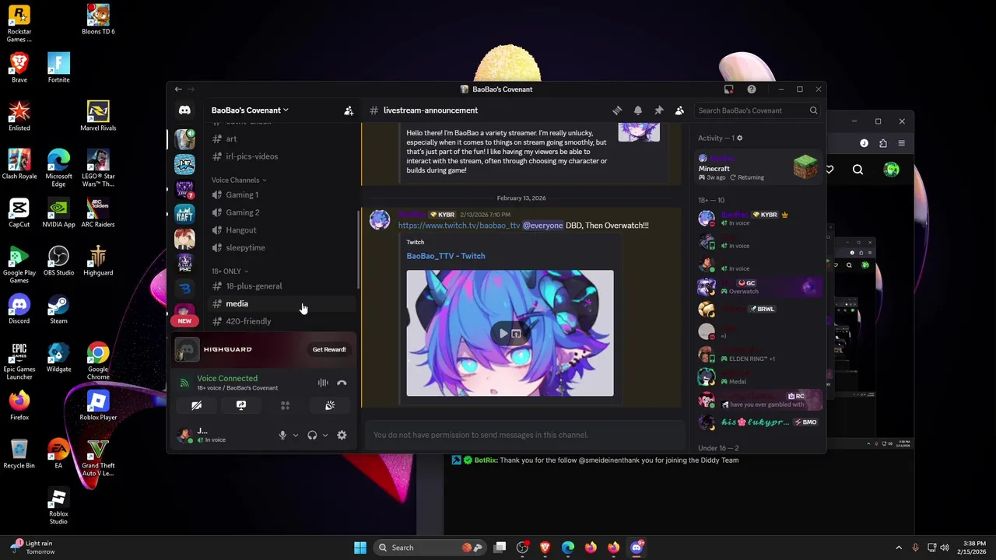Viewport: 996px width, 560px height.
Task: Open the member playing ELDEN RING
Action: [x=759, y=355]
